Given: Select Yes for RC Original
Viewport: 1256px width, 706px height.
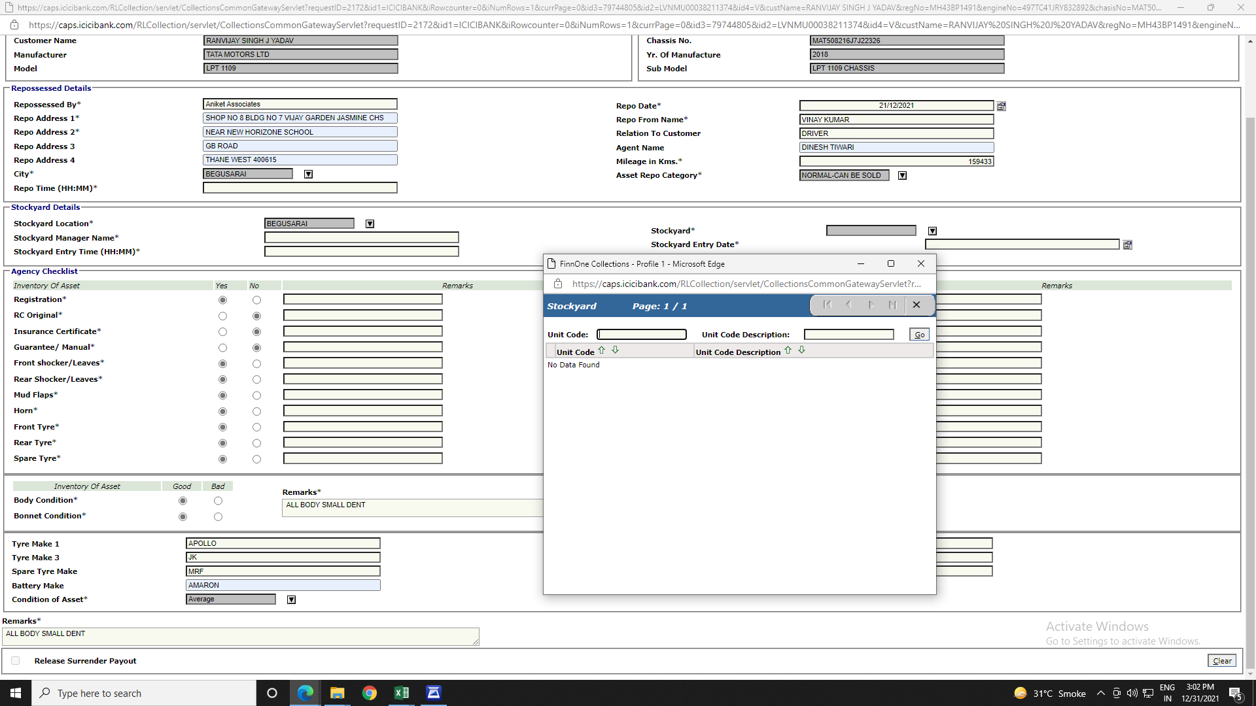Looking at the screenshot, I should pos(222,316).
